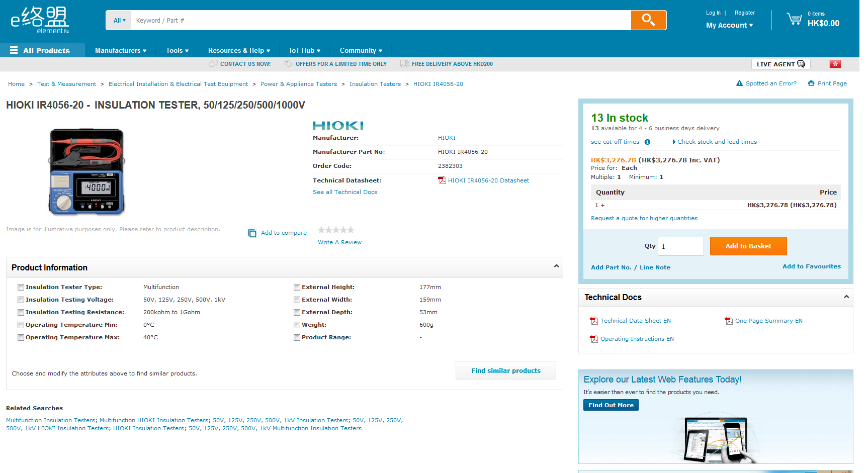Image resolution: width=868 pixels, height=473 pixels.
Task: Click the PDF icon for One Page Summary EN
Action: (x=729, y=321)
